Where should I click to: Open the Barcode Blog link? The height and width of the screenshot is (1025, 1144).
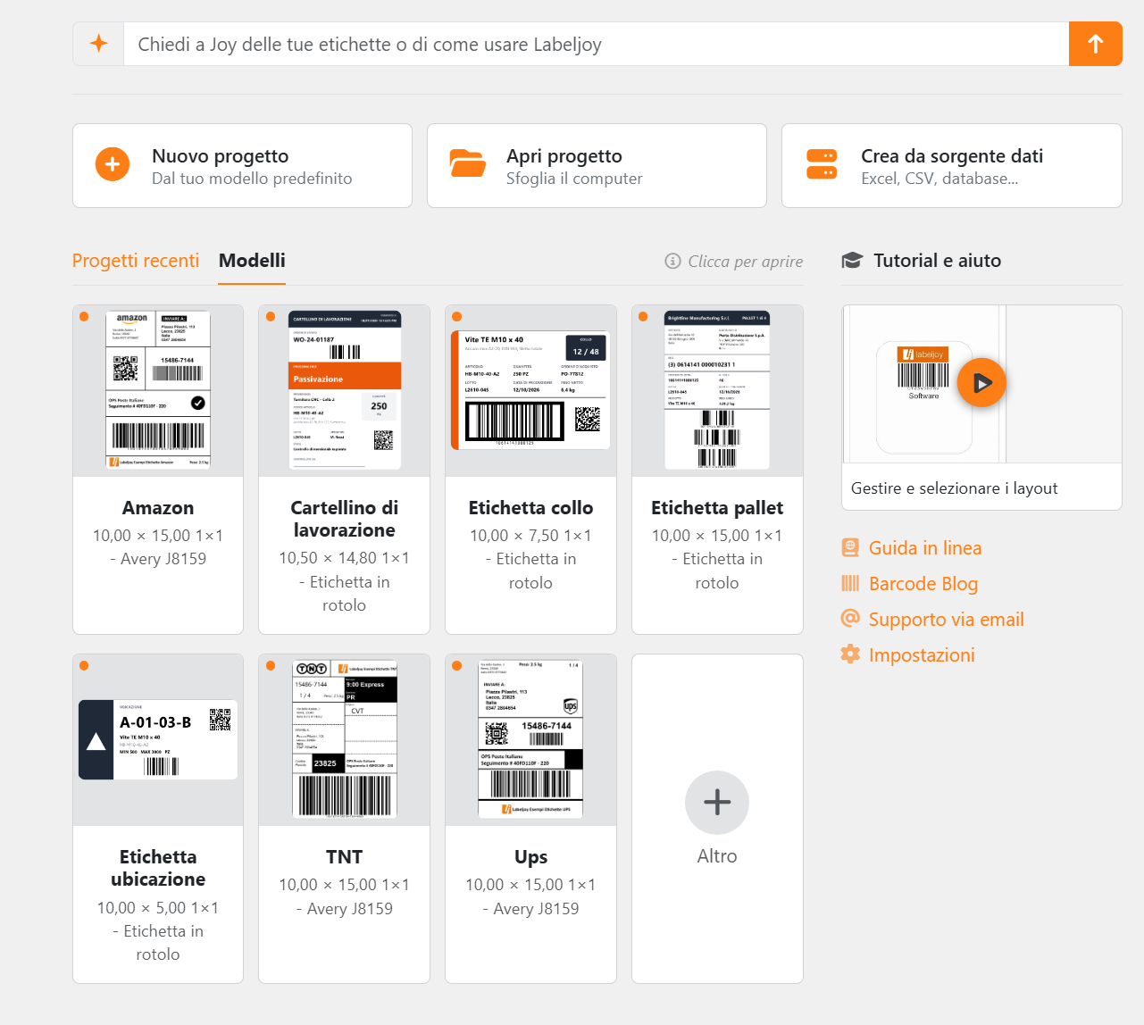pos(923,583)
